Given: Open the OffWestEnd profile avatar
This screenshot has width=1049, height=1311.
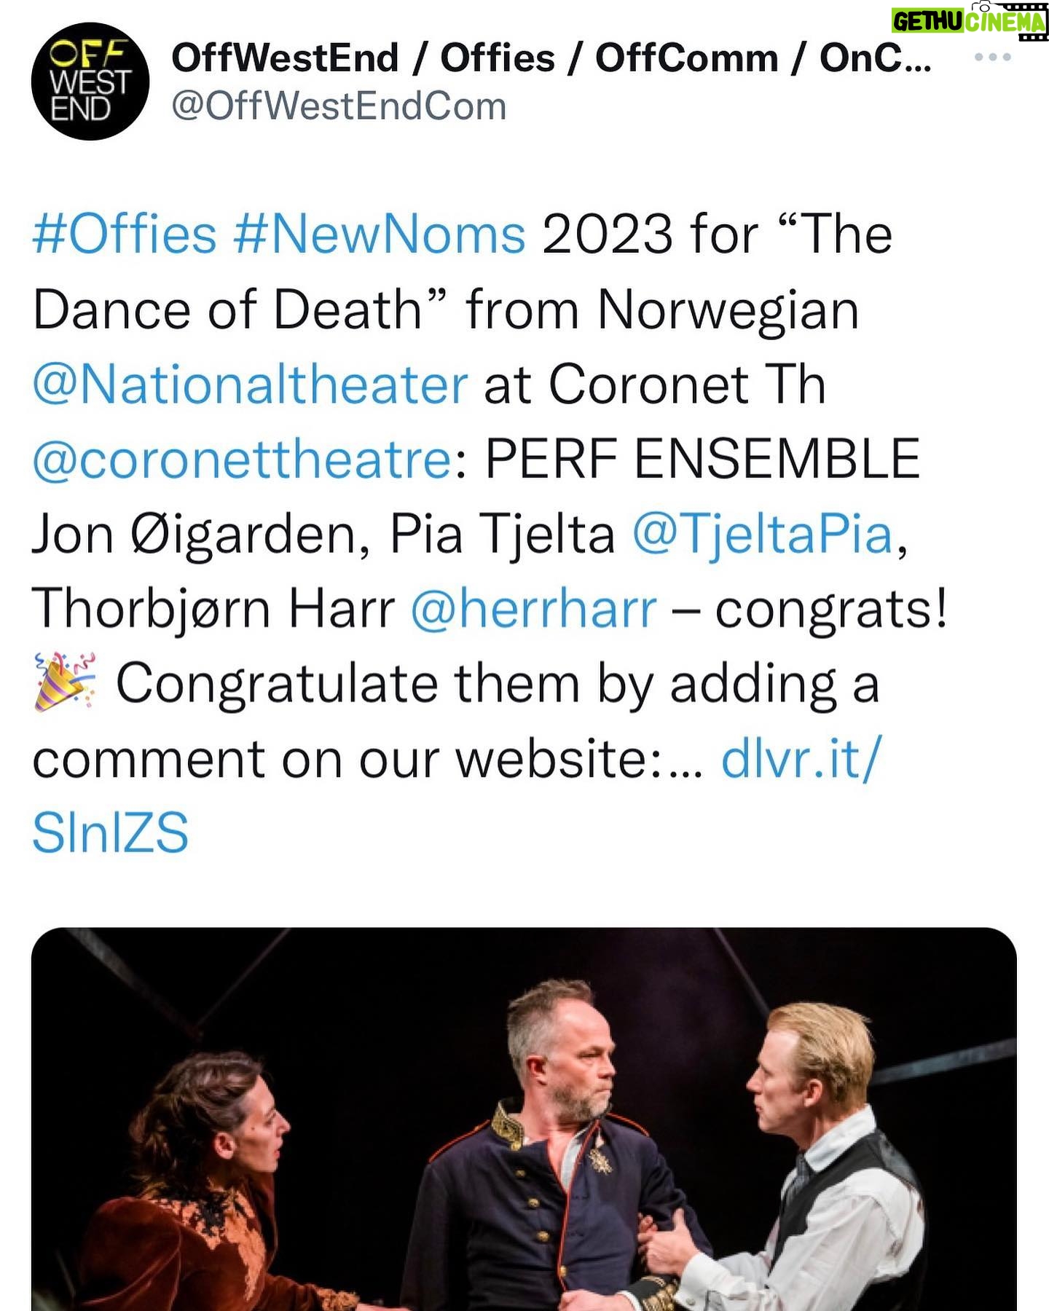Looking at the screenshot, I should click(90, 81).
